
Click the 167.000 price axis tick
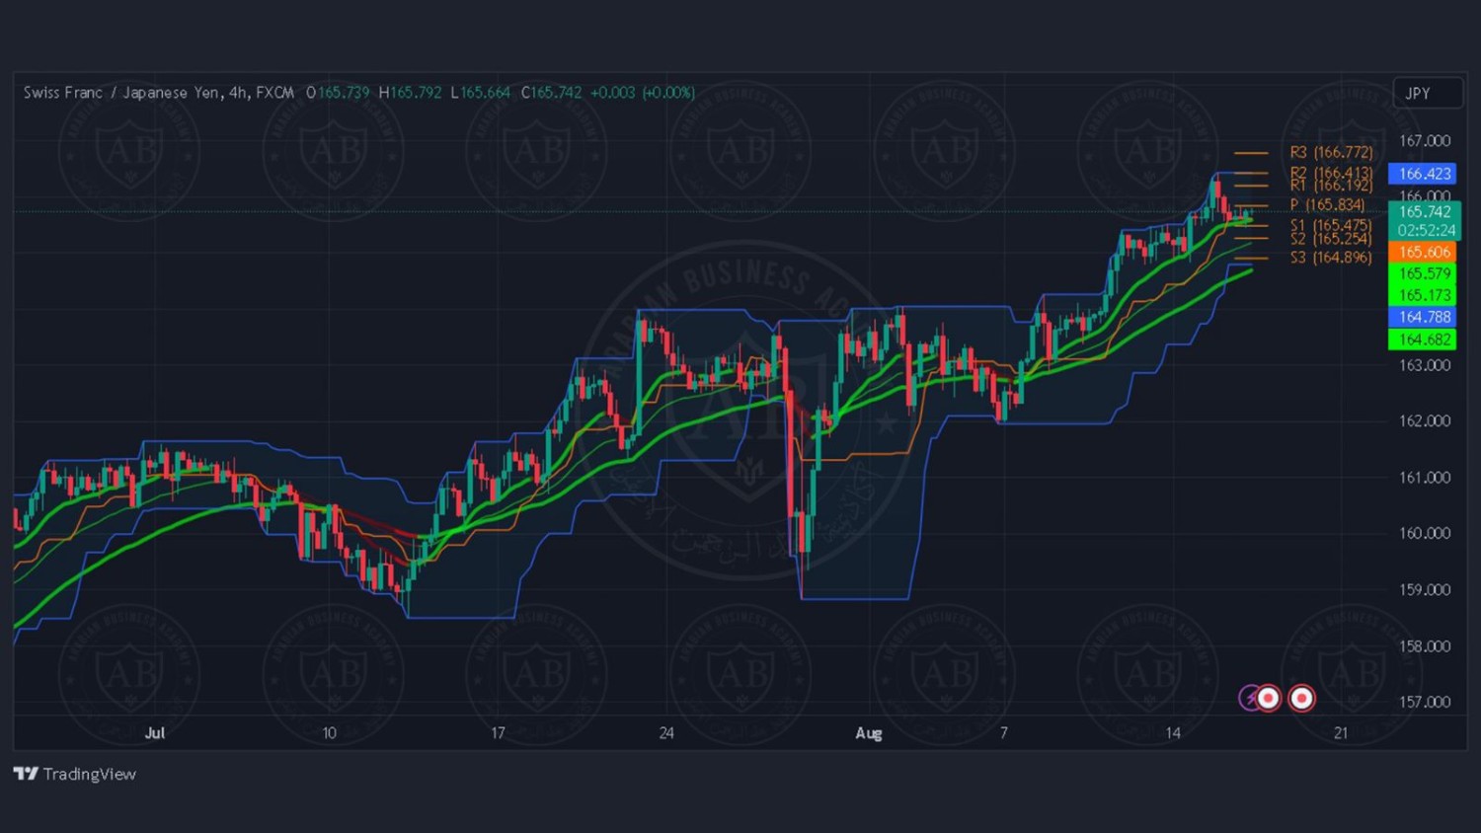1425,141
